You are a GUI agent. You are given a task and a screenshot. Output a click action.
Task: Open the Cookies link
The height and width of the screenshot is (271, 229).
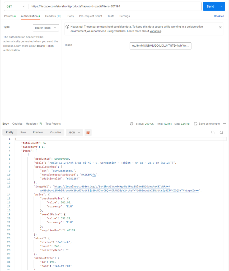[219, 16]
